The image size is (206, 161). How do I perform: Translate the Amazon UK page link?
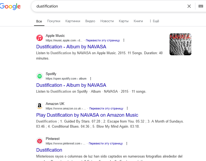(106, 108)
